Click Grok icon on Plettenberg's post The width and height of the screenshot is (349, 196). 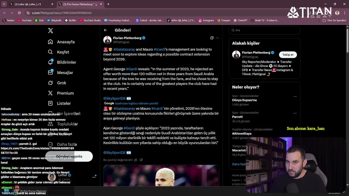(x=212, y=38)
